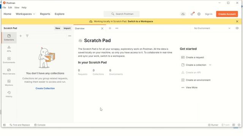This screenshot has width=243, height=136.
Task: Open the collections panel three-dot options
Action: [x=70, y=36]
